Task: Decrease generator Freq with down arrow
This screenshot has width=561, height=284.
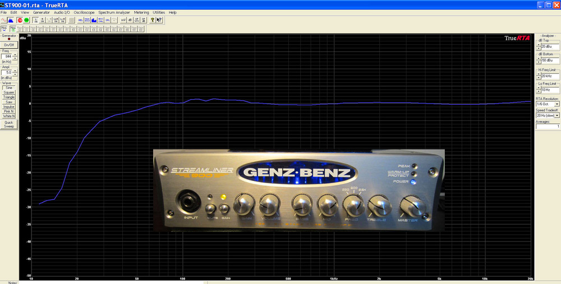Action: [15, 58]
